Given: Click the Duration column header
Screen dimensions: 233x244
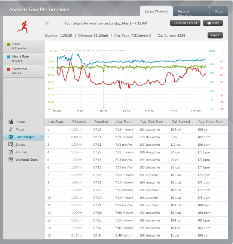Looking at the screenshot, I should coord(101,122).
